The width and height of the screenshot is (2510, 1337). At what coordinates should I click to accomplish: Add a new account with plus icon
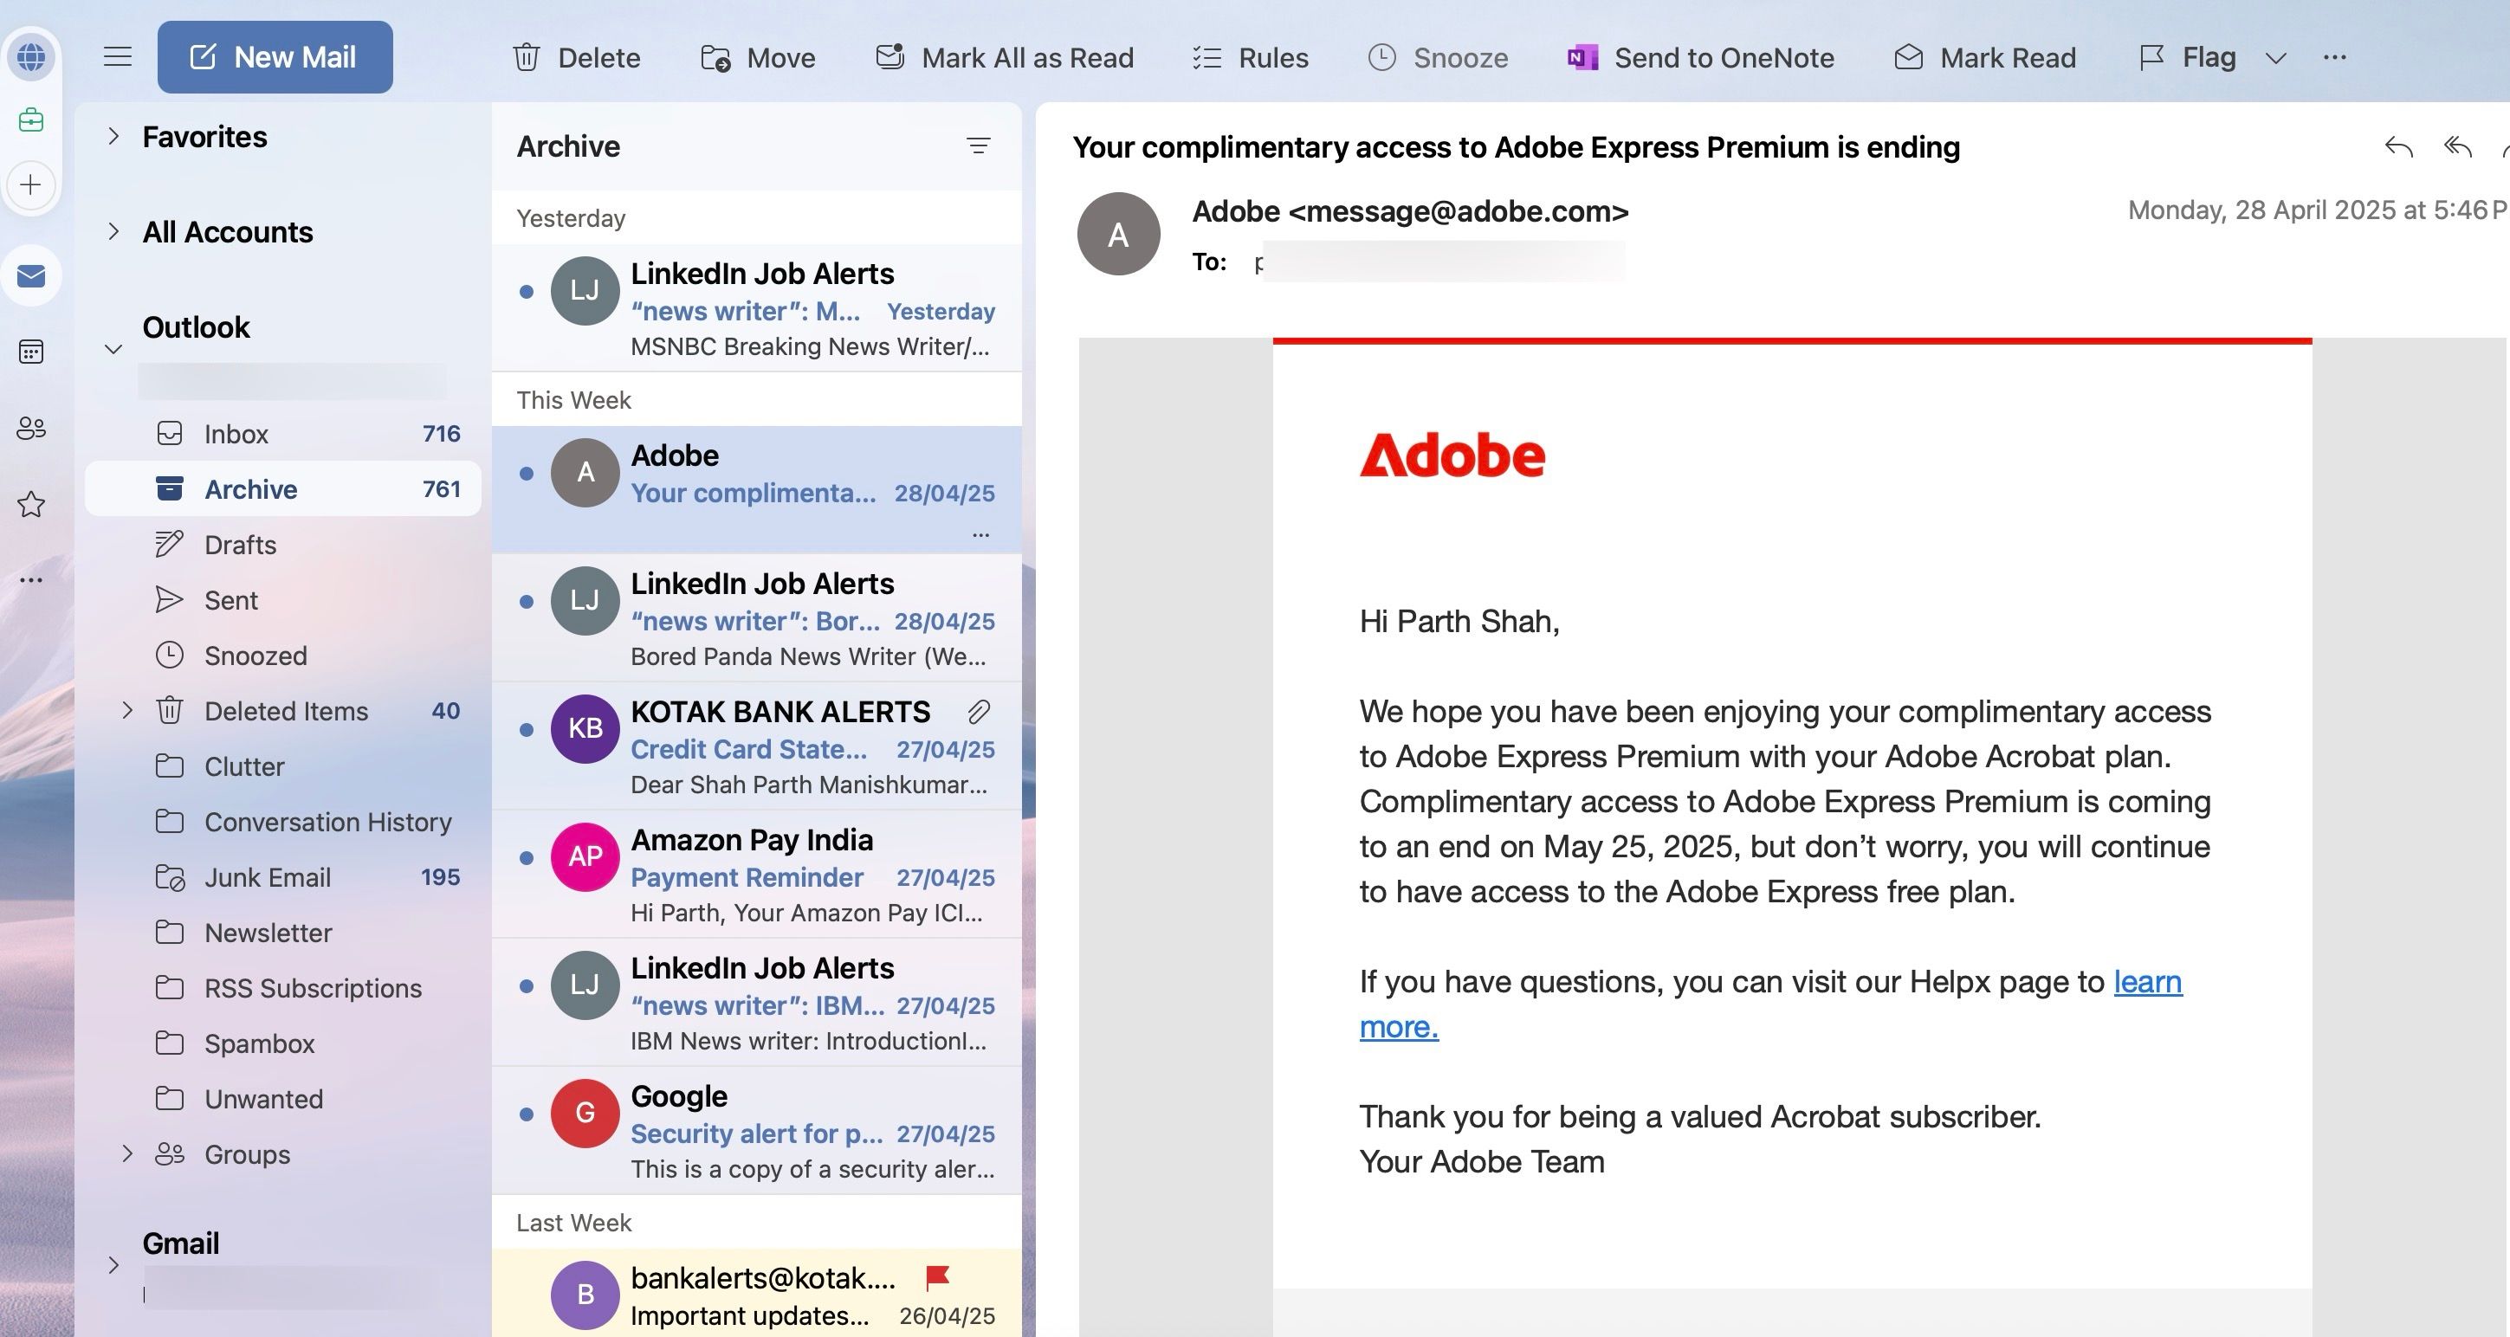coord(31,184)
